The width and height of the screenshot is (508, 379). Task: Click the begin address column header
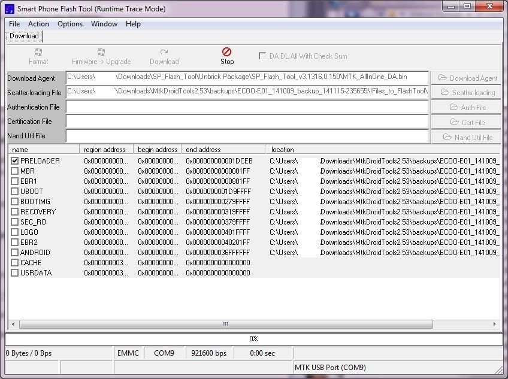[158, 150]
